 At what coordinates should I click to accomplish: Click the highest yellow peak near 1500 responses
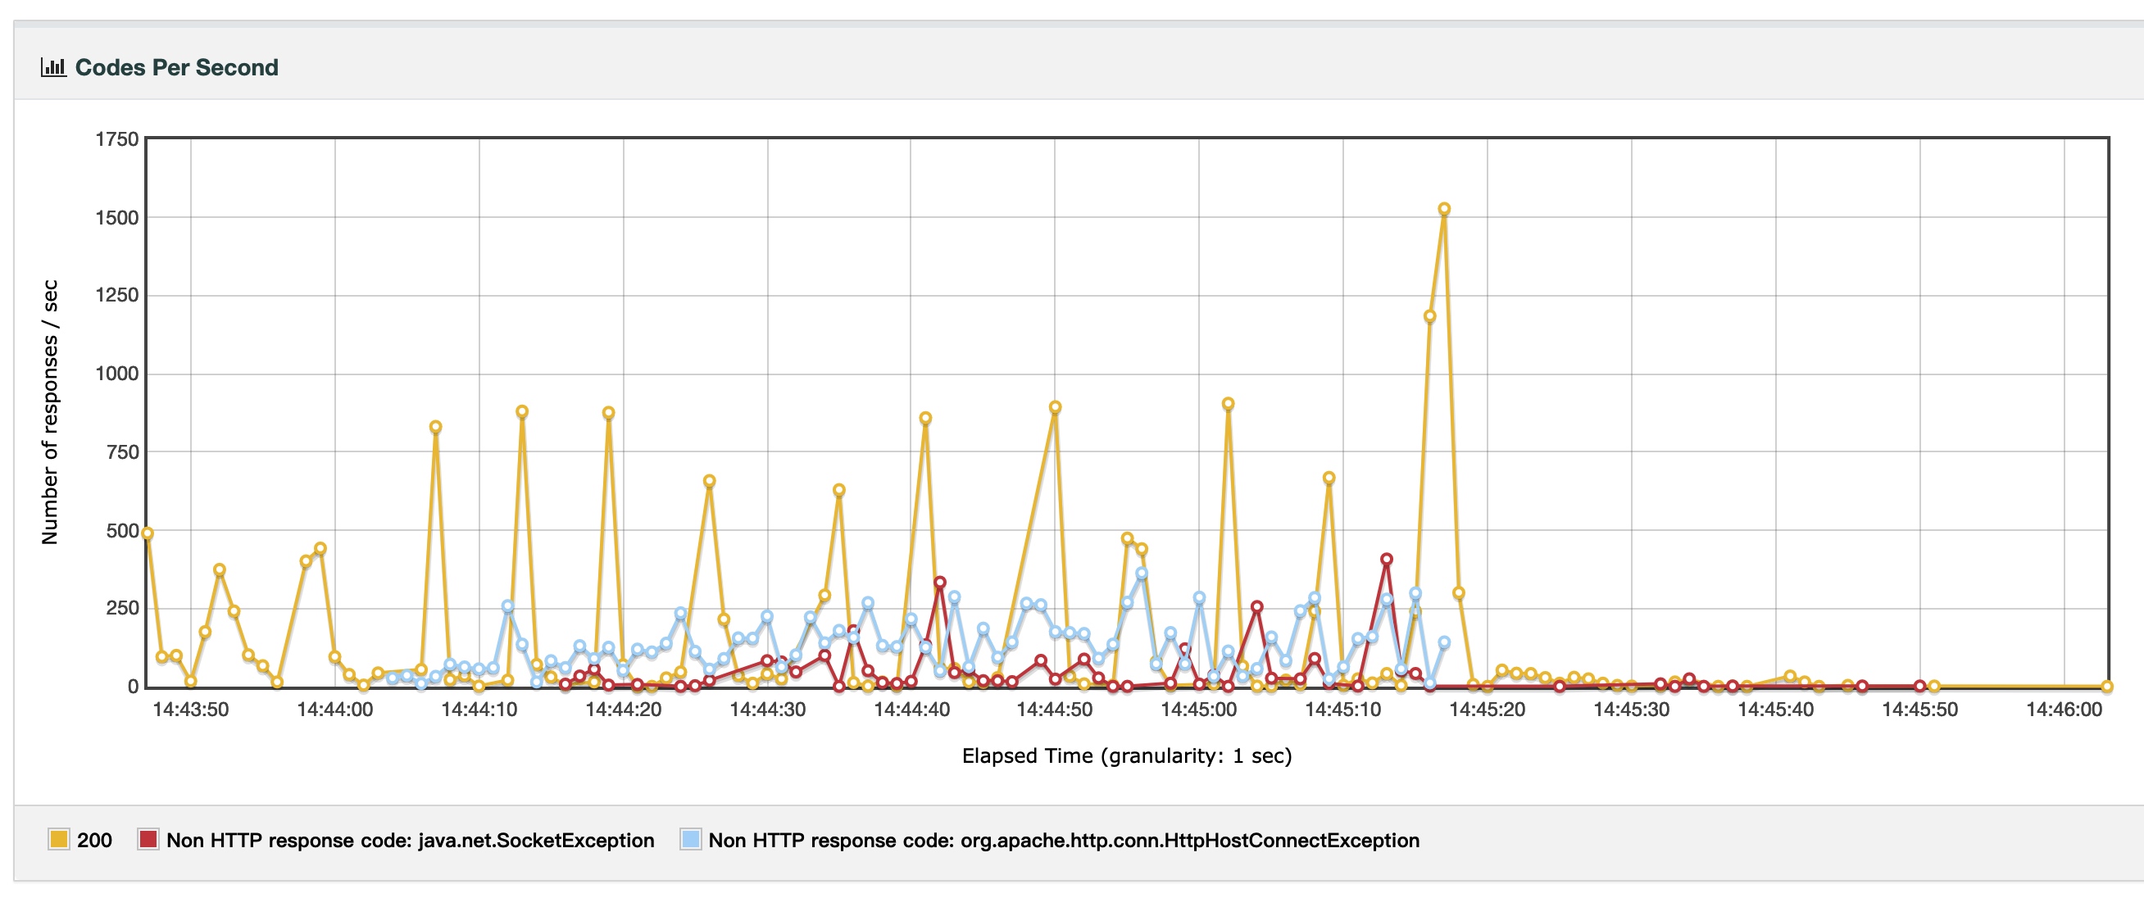click(1444, 209)
